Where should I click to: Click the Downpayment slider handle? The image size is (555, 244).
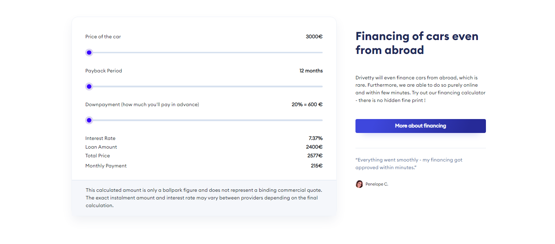89,120
